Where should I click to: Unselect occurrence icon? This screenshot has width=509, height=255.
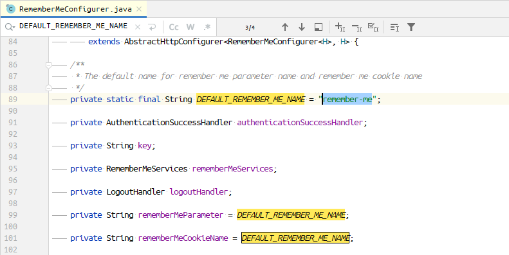pyautogui.click(x=356, y=27)
